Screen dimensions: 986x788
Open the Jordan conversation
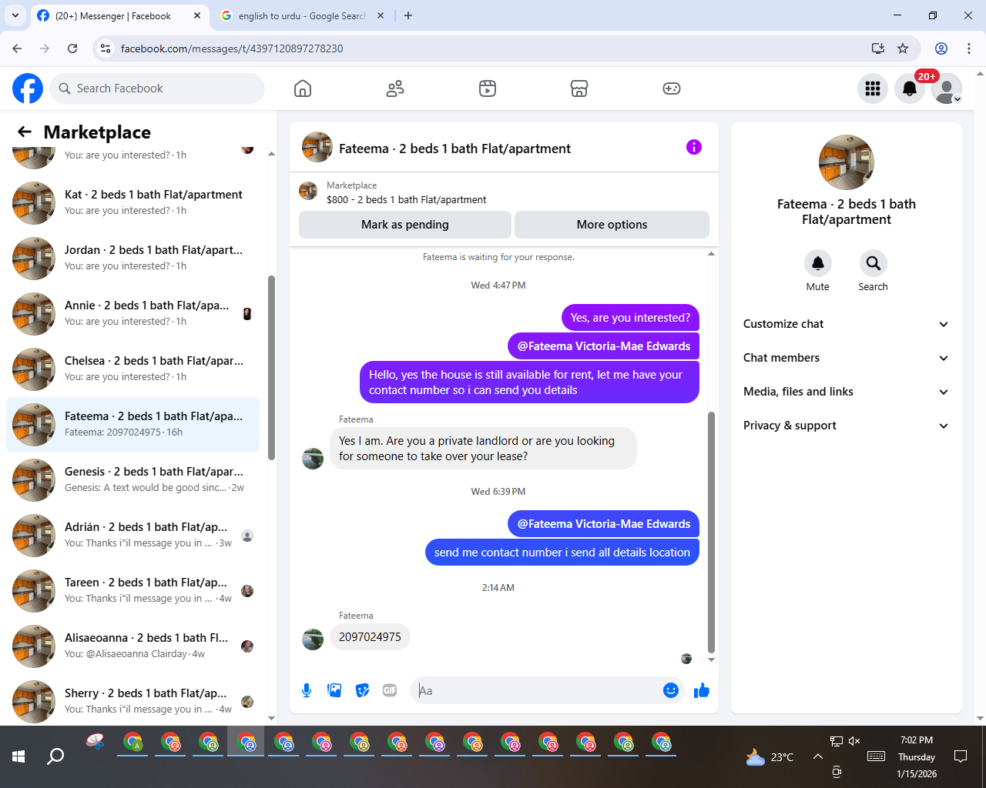[x=132, y=259]
